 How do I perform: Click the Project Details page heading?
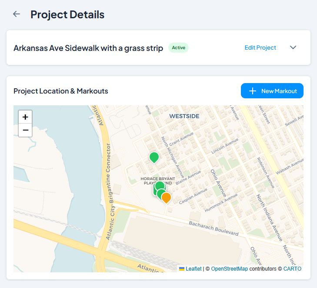[x=67, y=14]
